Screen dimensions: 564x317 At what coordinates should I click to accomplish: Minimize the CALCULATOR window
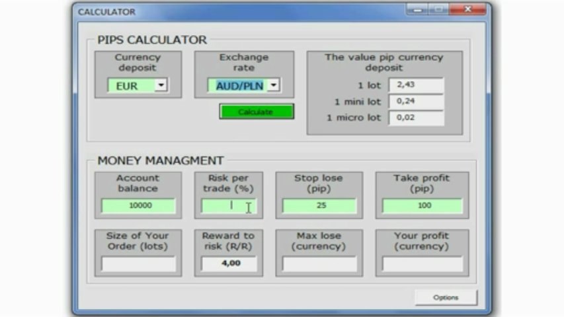418,10
